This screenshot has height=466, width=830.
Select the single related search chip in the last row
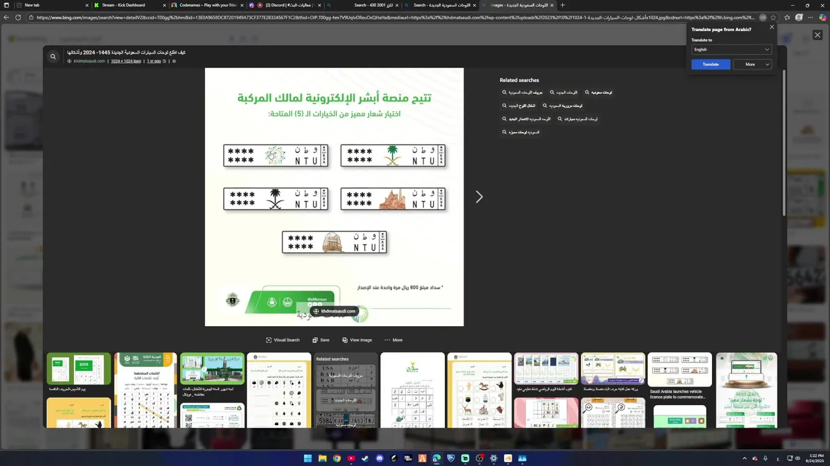(521, 132)
